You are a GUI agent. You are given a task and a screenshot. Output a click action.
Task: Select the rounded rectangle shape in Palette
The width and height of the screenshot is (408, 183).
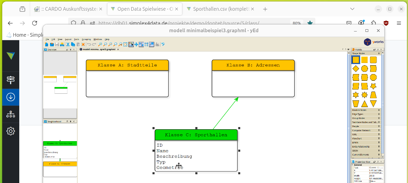[373, 60]
